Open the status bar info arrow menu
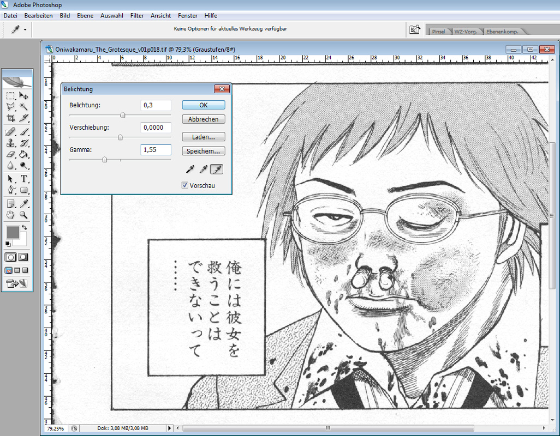 point(170,428)
